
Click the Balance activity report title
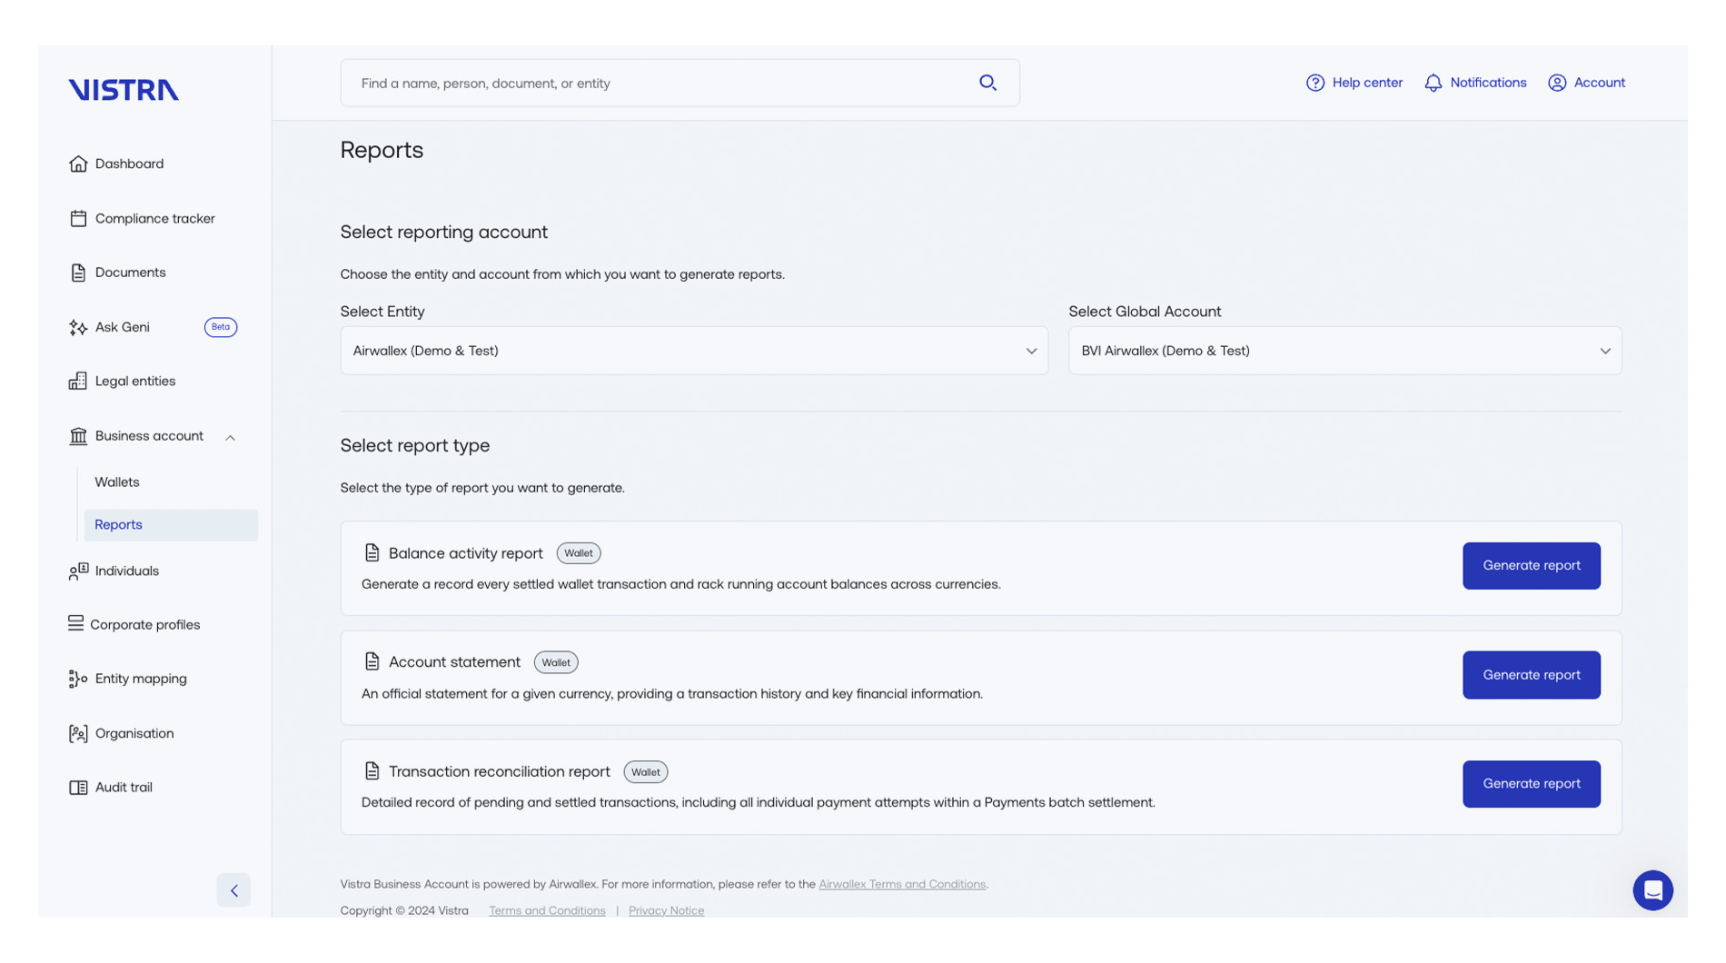[x=466, y=553]
